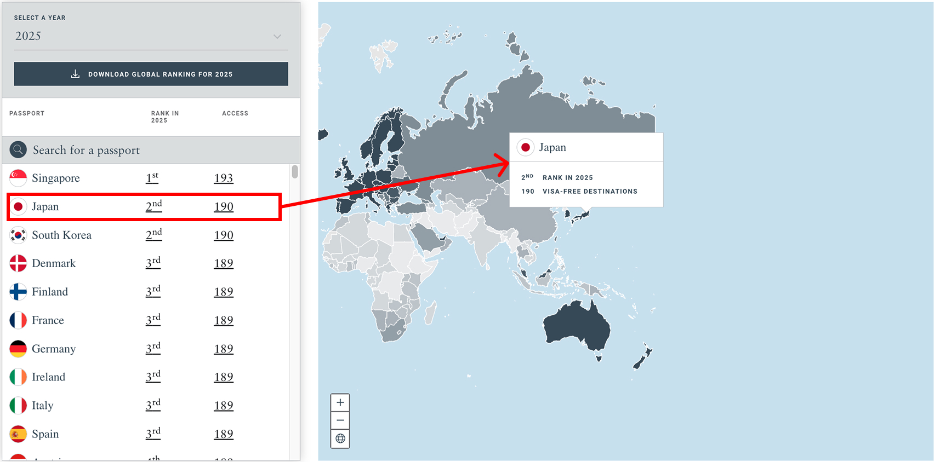
Task: Click Finland's 3rd rank link
Action: point(153,291)
